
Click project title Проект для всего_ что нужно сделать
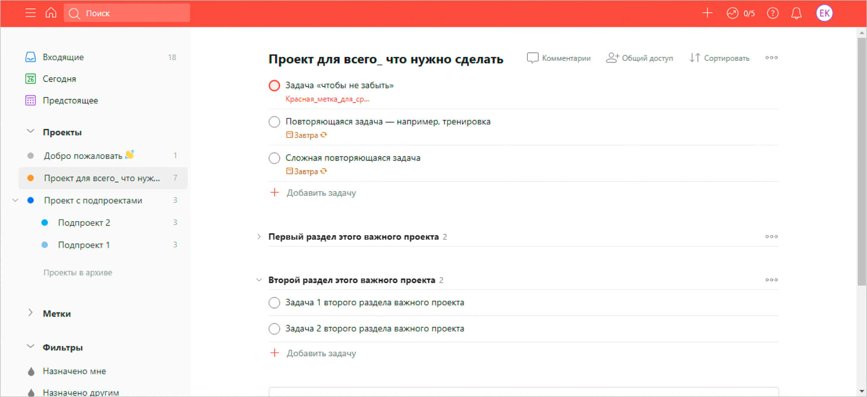click(x=386, y=59)
